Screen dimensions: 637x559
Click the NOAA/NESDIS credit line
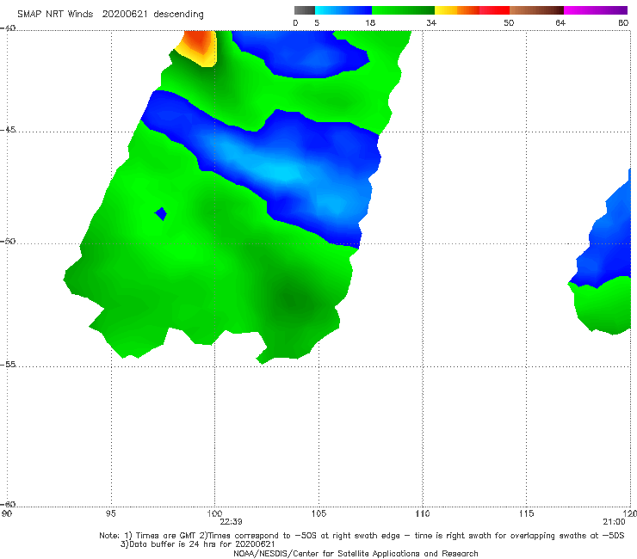[x=356, y=553]
